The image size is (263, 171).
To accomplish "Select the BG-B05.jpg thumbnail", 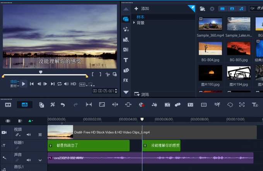I will click(239, 48).
